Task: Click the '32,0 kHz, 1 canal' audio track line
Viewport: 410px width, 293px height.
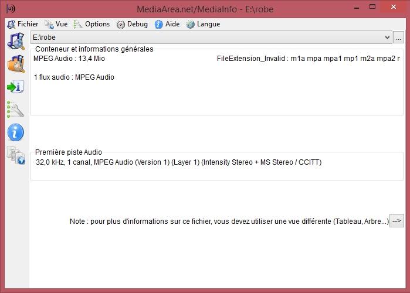Action: [x=178, y=162]
